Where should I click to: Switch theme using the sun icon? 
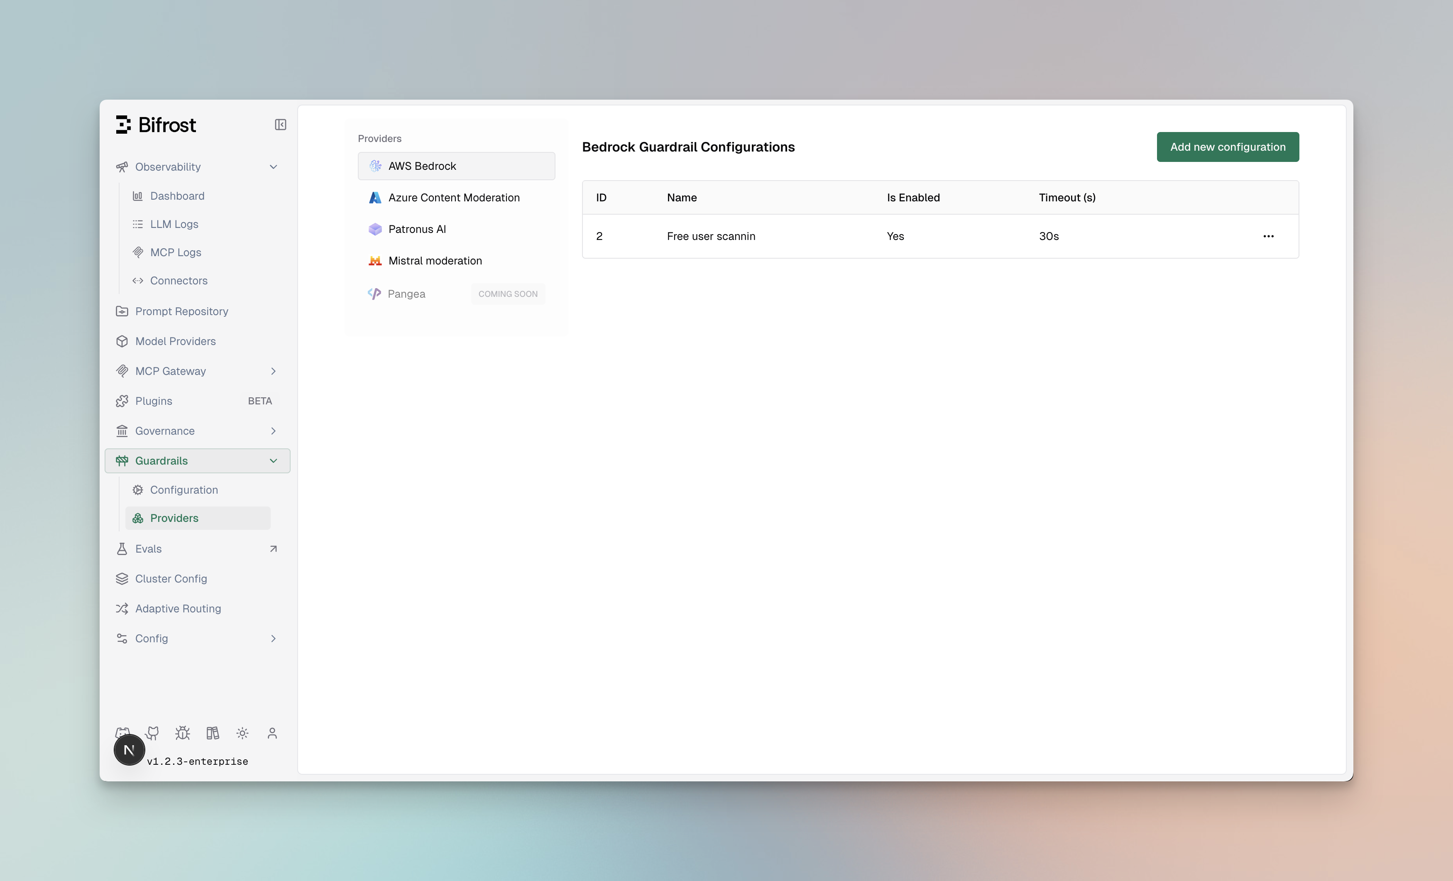242,732
